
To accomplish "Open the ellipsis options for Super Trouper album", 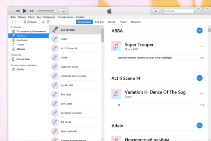I will pos(201,46).
